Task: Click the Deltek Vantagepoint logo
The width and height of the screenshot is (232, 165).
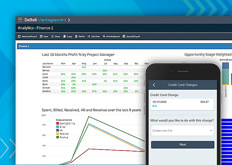Action: (45, 20)
